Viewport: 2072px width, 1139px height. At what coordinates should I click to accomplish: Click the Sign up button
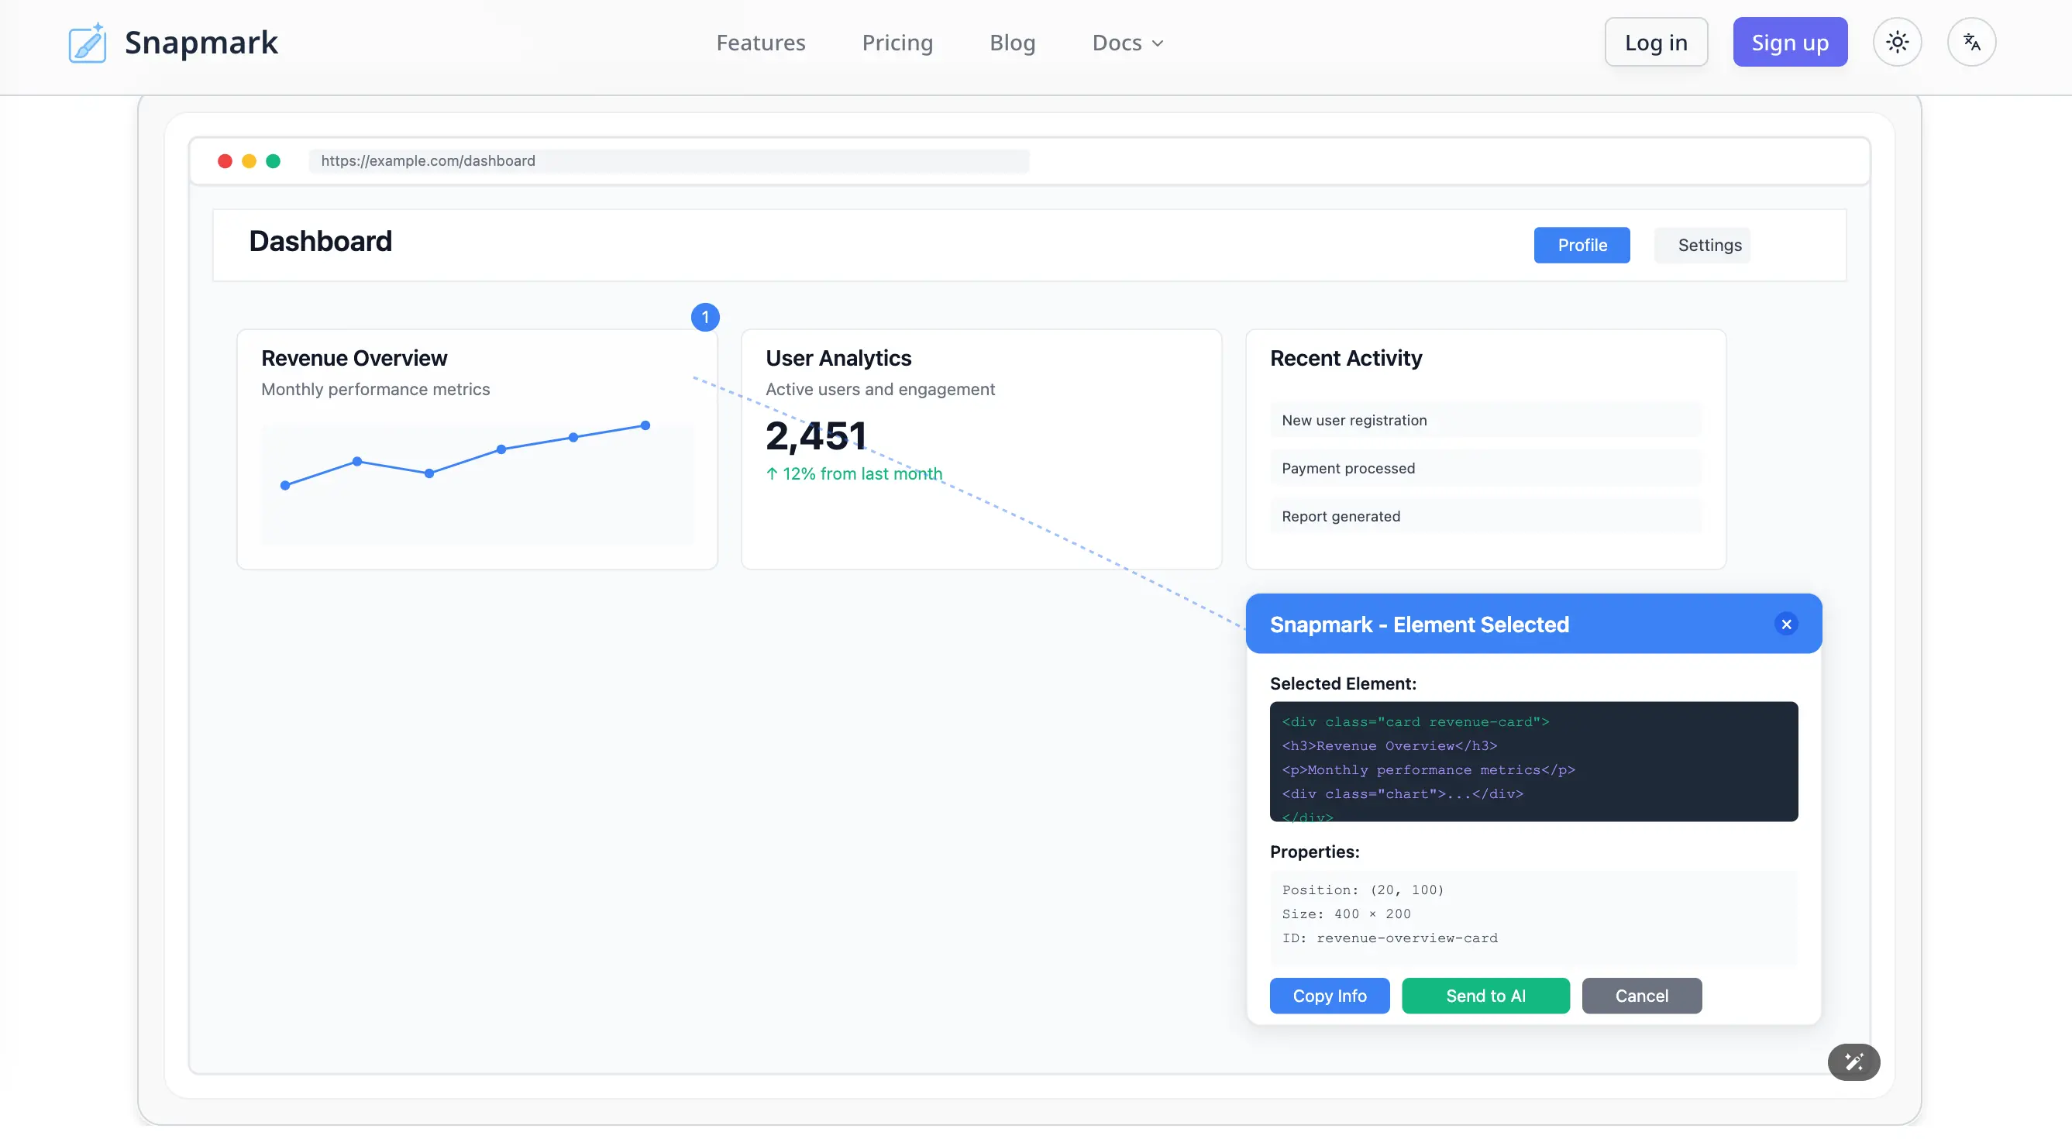[1790, 42]
